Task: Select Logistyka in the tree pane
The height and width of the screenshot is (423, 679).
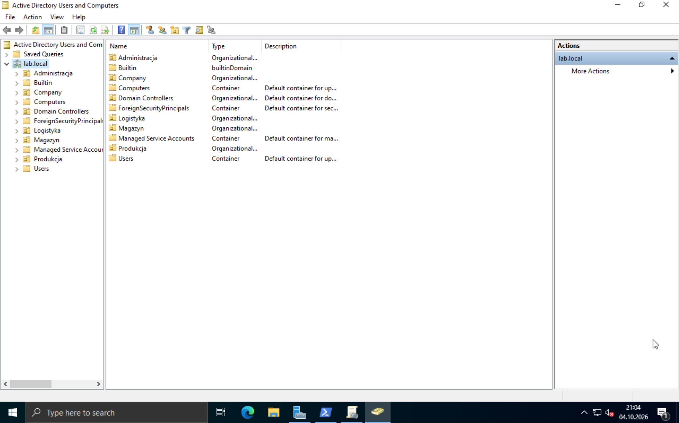Action: click(47, 130)
